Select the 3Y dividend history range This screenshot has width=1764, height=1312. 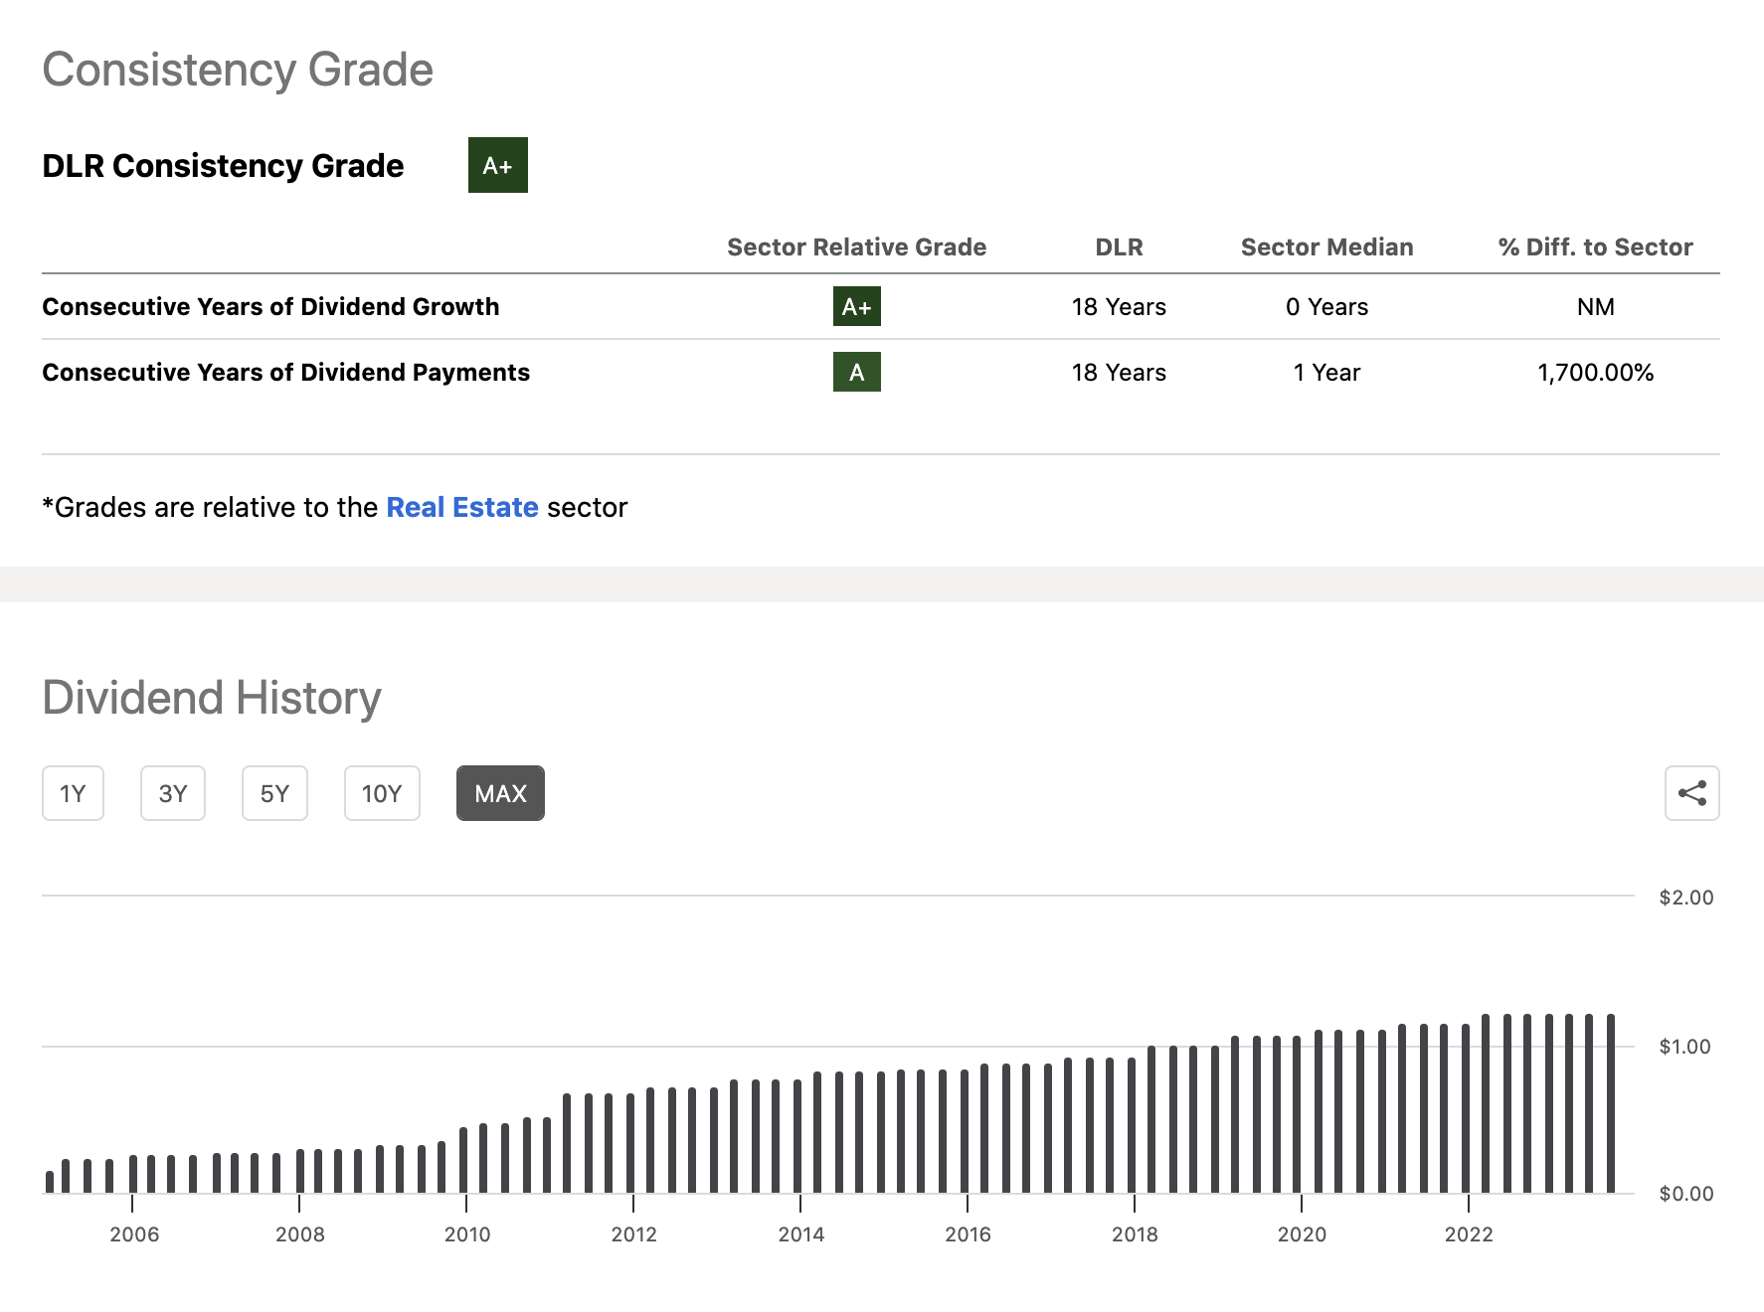tap(173, 793)
